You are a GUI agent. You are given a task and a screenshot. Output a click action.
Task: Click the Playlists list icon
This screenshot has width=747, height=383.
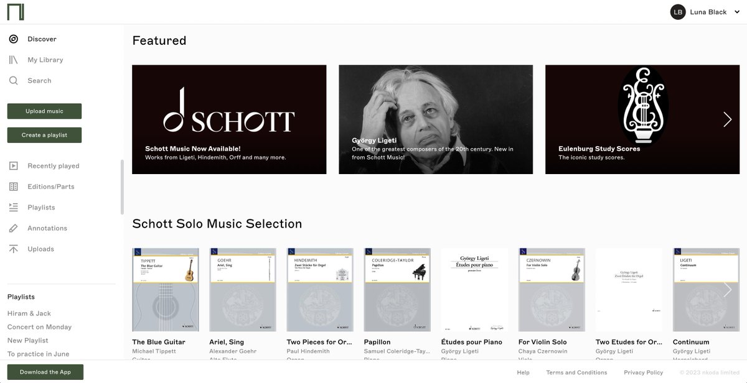(14, 207)
